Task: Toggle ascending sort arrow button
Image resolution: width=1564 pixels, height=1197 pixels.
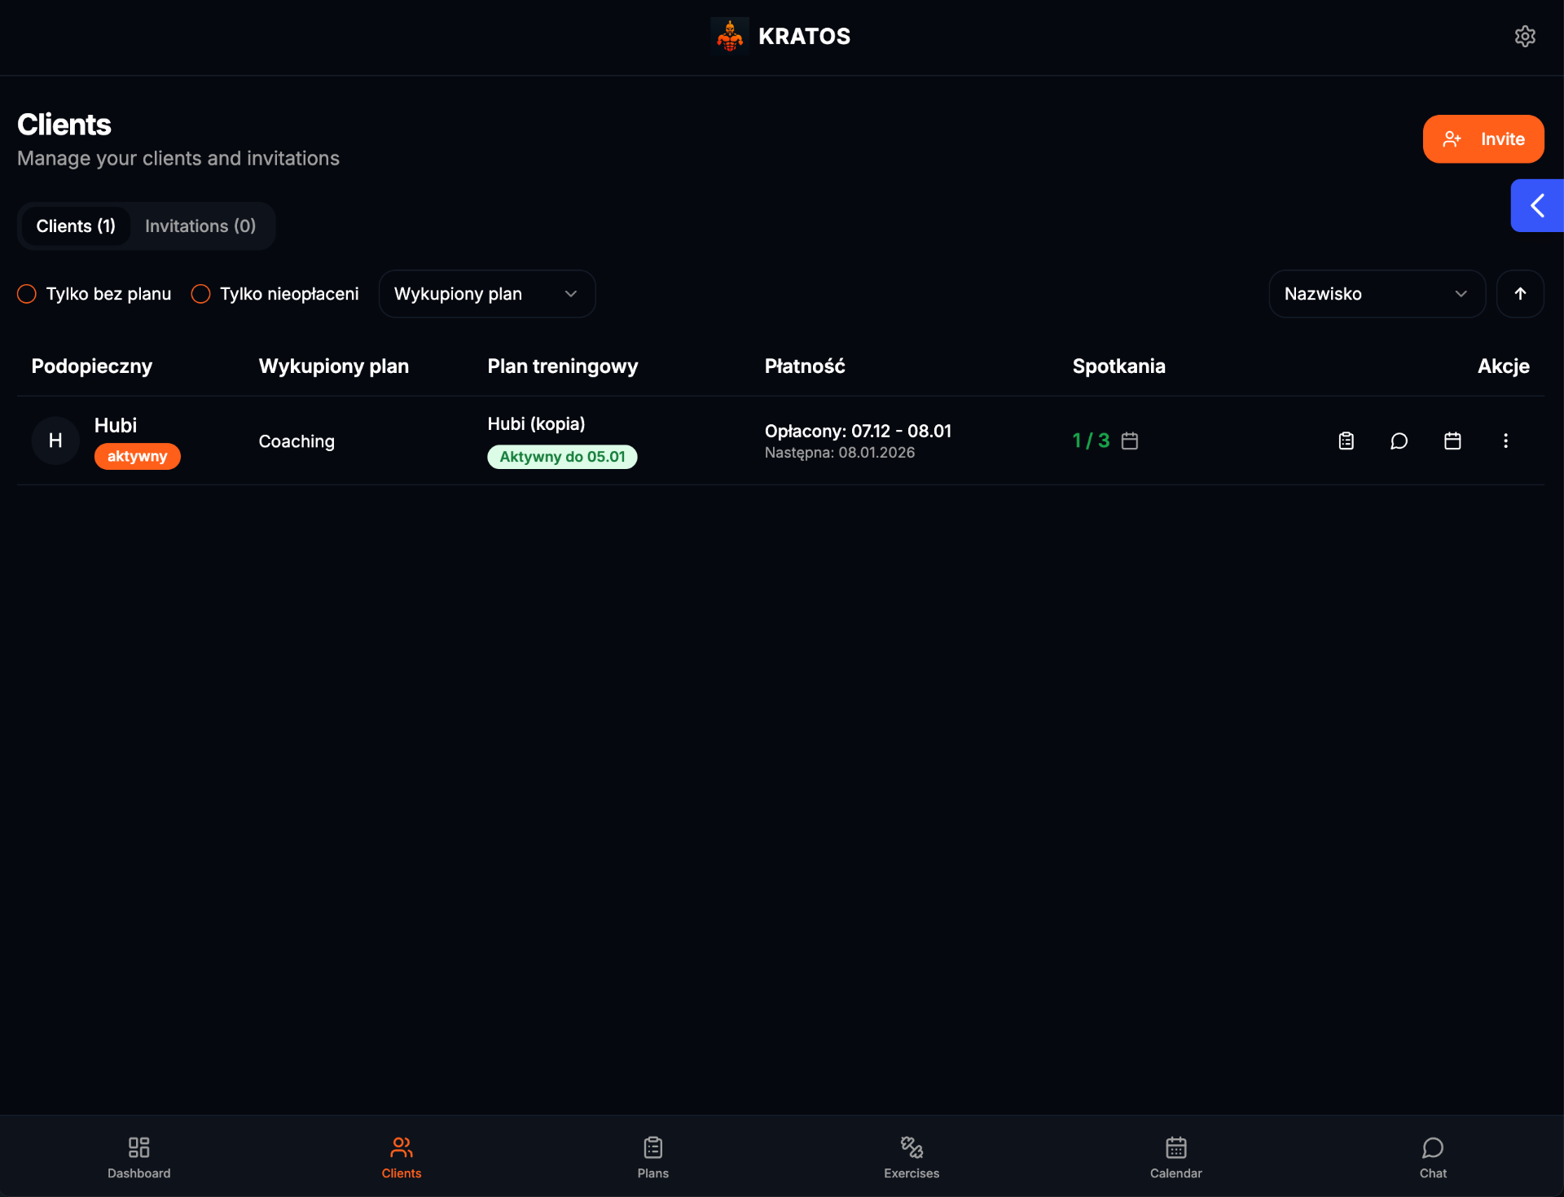Action: (x=1520, y=294)
